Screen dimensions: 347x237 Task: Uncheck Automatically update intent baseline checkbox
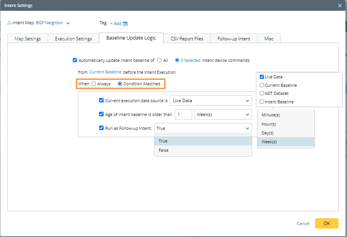[x=75, y=60]
